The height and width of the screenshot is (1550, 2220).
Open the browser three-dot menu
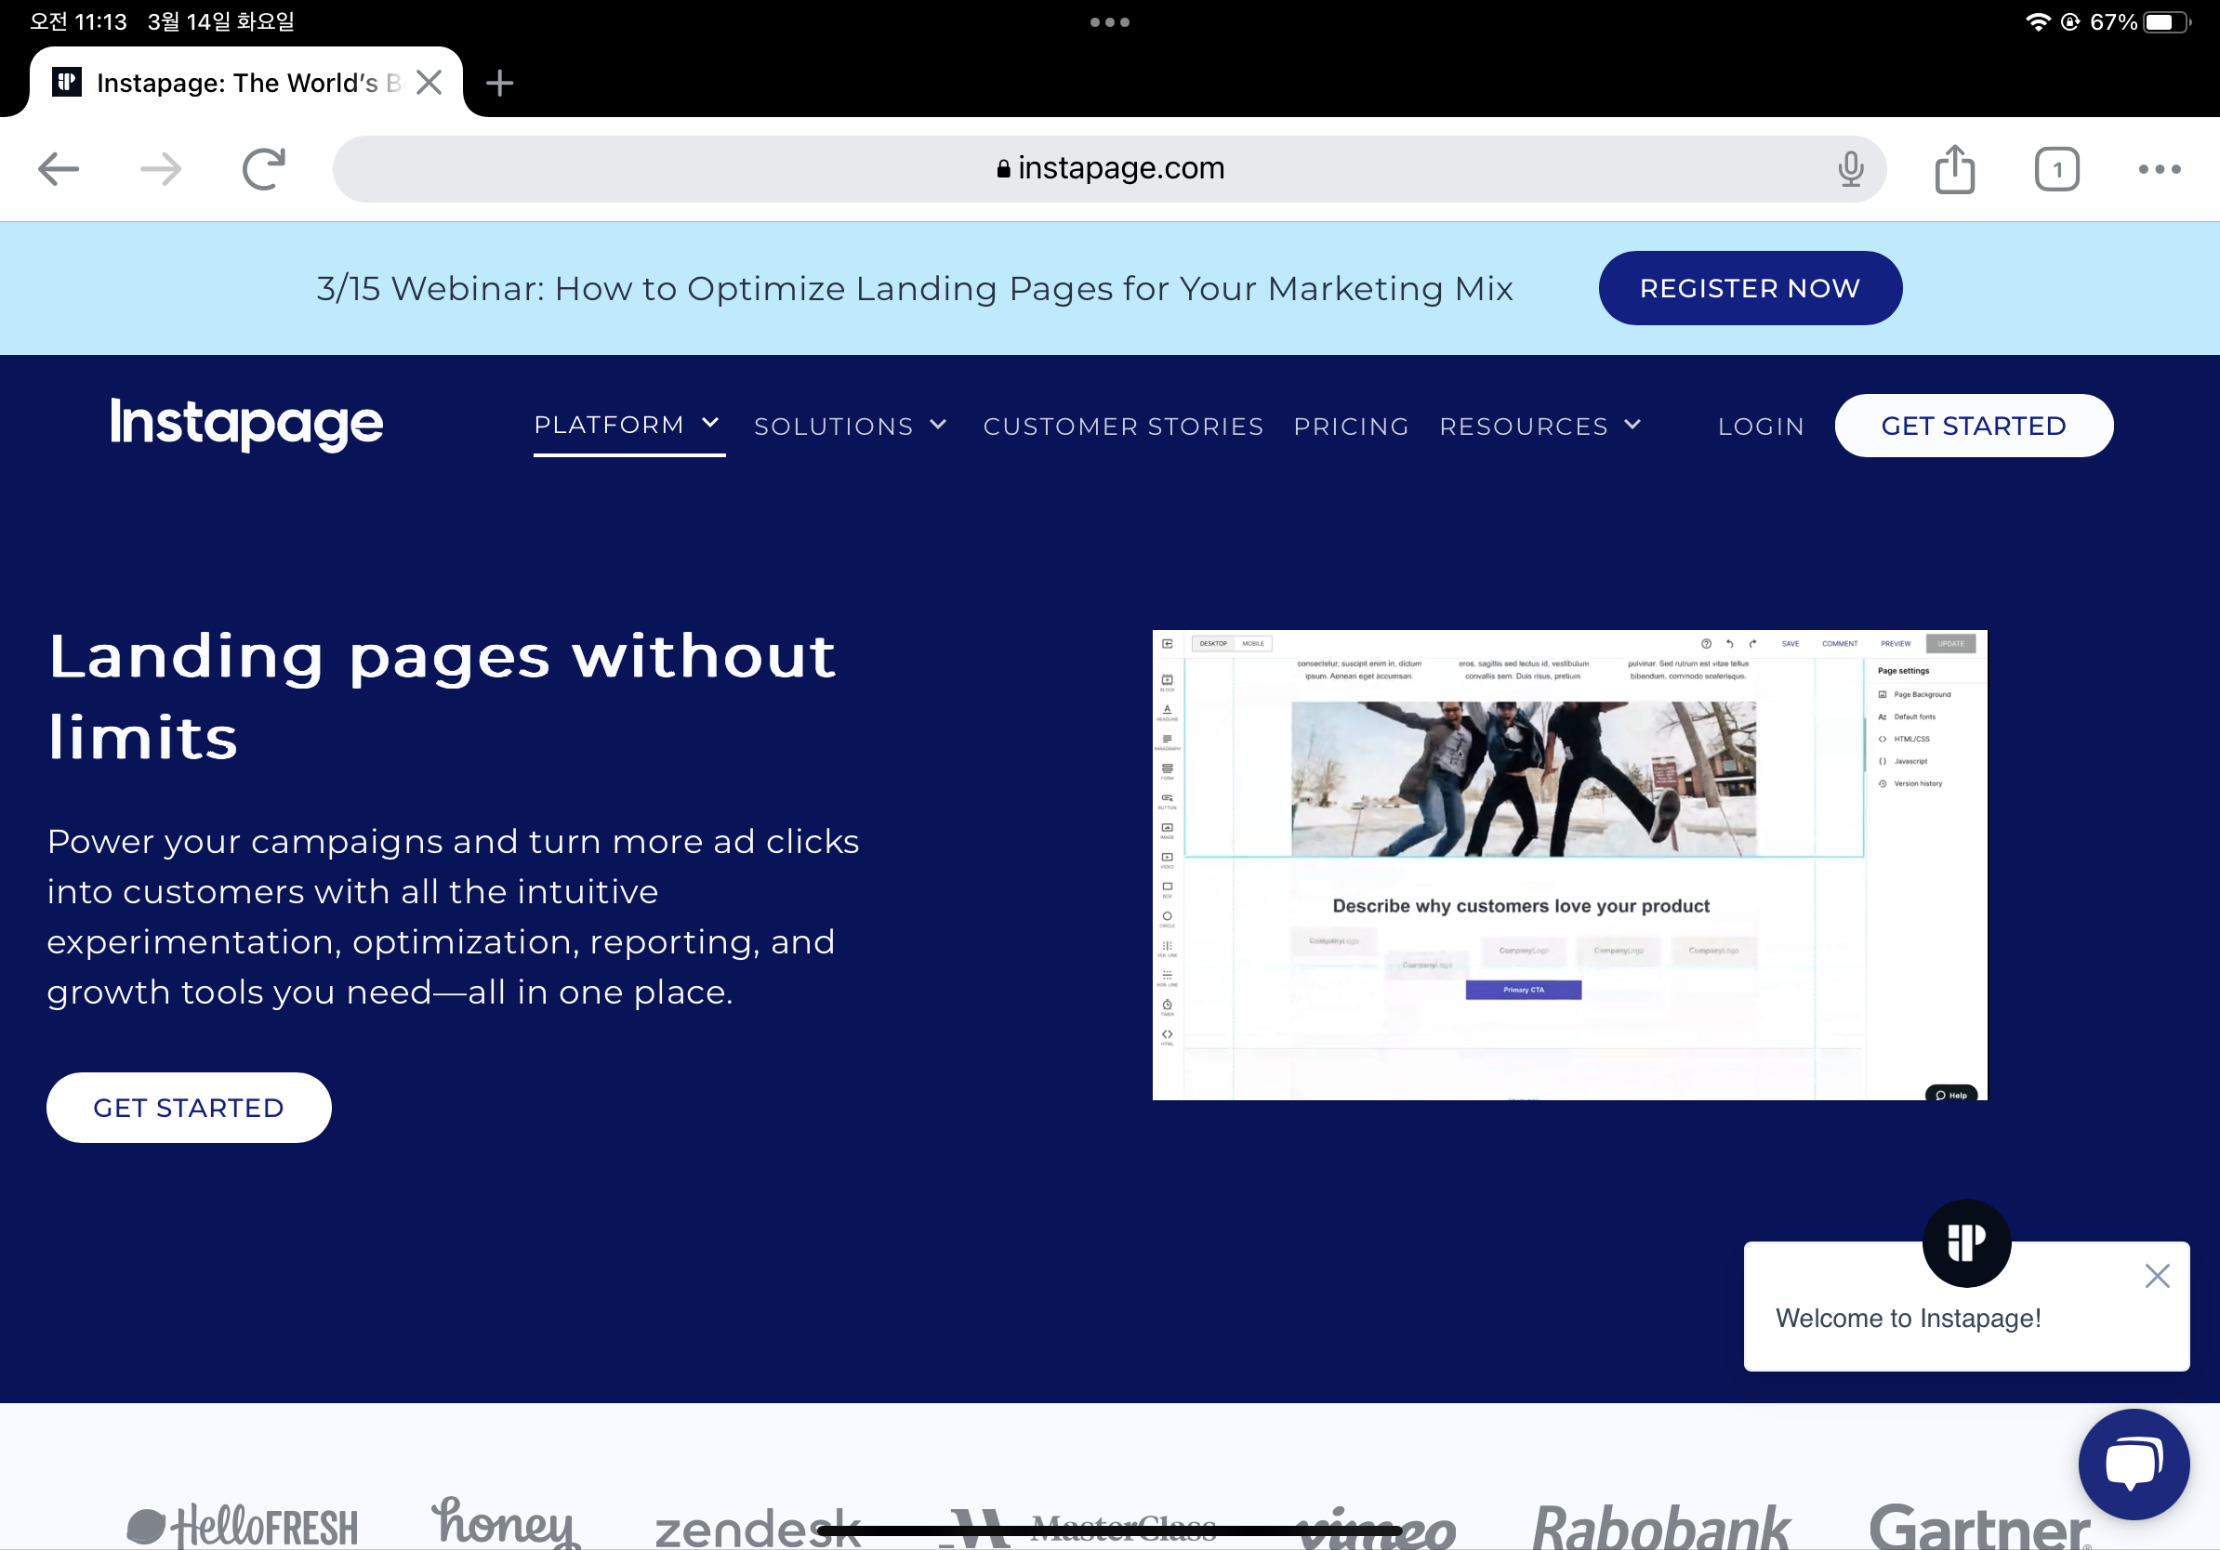click(2159, 169)
